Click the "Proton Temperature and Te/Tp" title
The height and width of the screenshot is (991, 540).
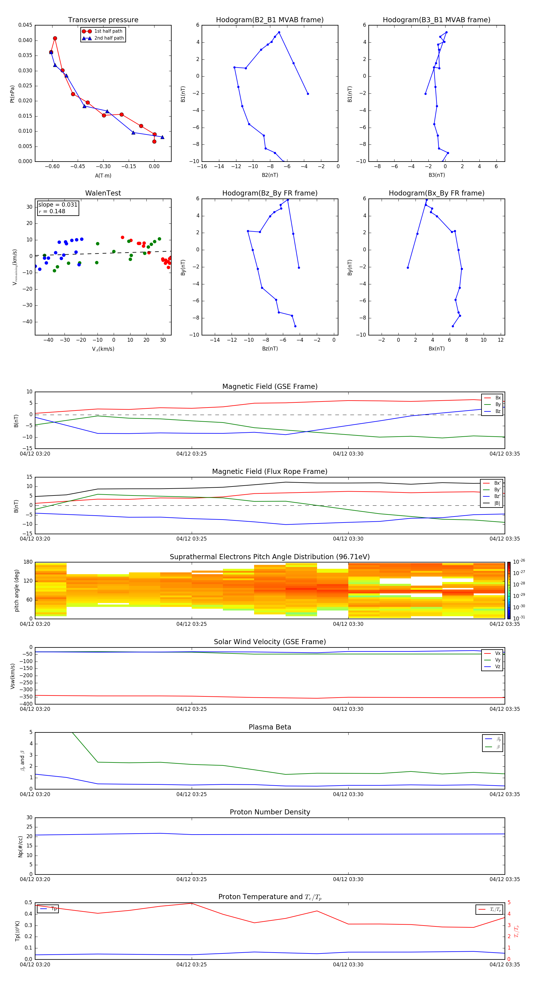(x=270, y=897)
